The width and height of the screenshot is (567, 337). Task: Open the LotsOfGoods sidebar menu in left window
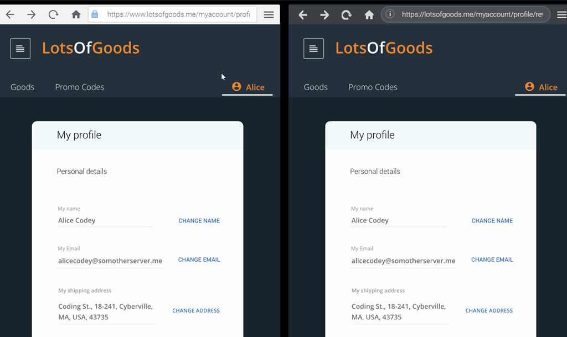coord(20,48)
